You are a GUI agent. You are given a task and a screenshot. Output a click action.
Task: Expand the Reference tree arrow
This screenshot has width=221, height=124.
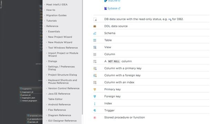[45, 26]
